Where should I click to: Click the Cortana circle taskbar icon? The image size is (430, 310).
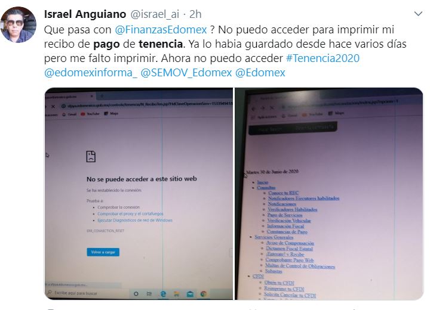(136, 294)
